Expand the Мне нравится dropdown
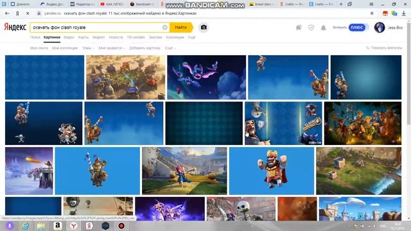 tap(112, 48)
